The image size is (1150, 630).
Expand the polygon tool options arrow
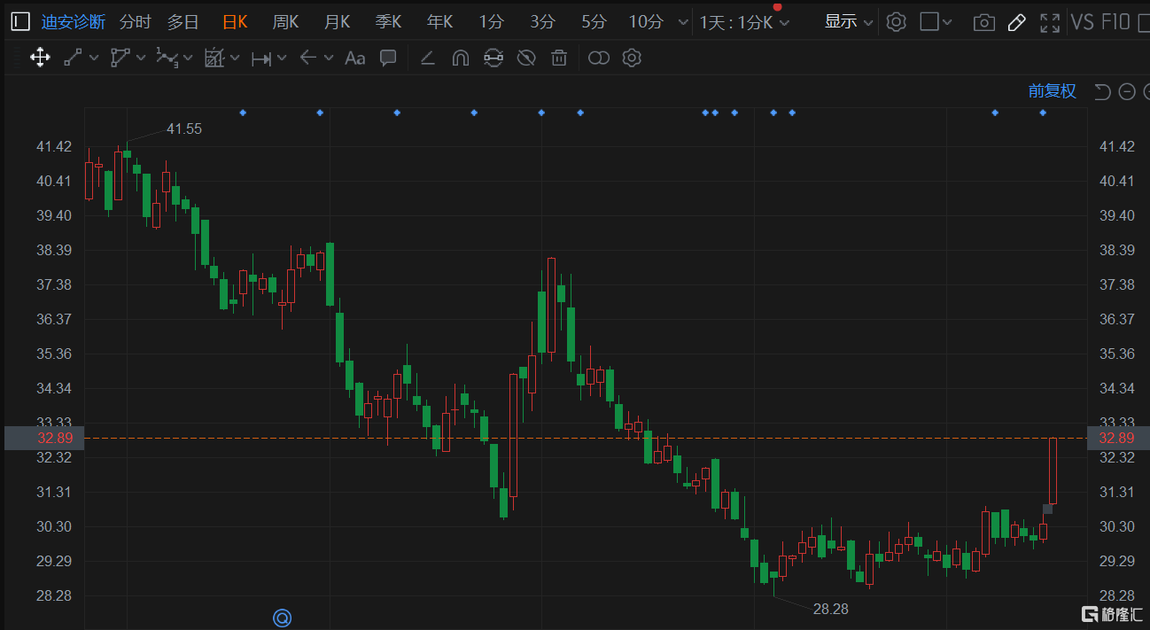coord(141,58)
